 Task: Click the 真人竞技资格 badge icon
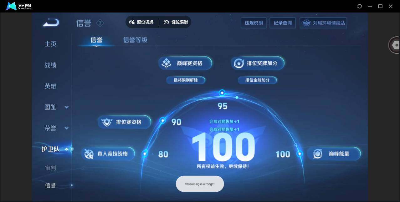click(89, 154)
